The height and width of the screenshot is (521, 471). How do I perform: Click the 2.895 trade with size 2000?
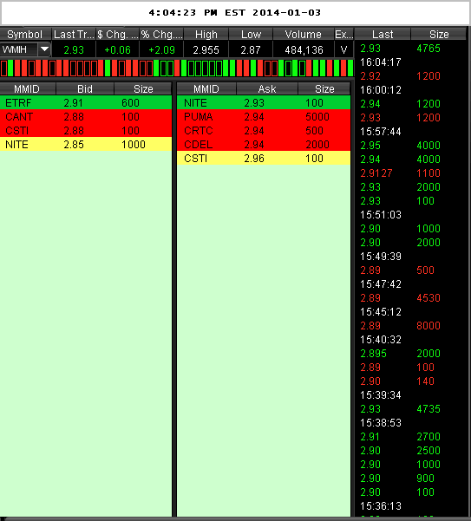coord(400,354)
